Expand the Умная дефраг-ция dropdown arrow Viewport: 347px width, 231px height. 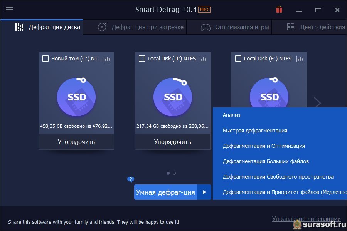204,192
